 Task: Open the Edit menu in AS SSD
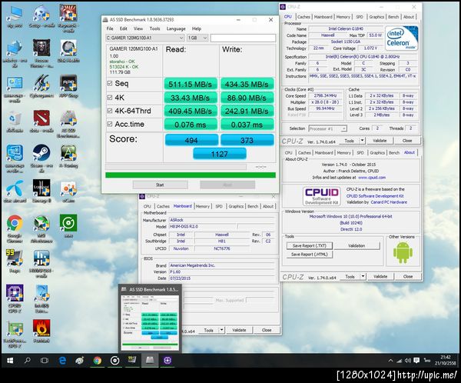(124, 28)
